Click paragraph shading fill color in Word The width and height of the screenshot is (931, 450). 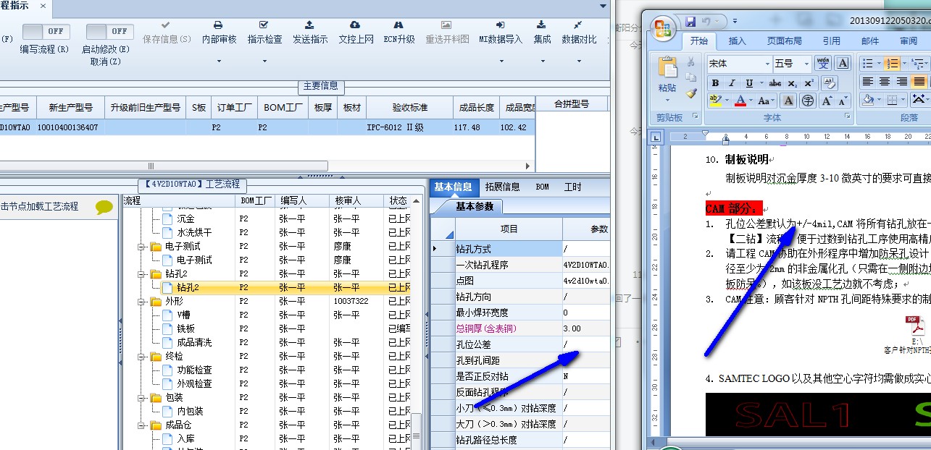[x=868, y=99]
